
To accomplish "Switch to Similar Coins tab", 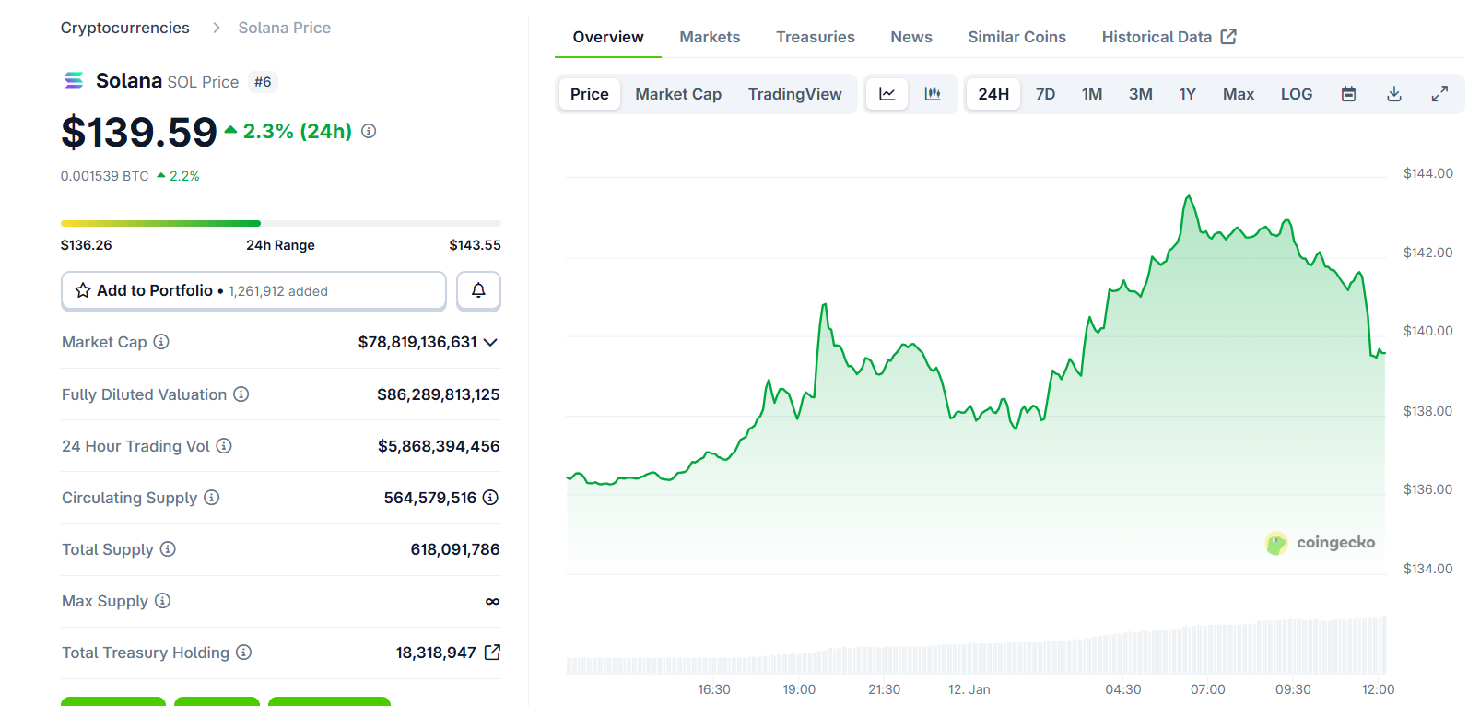I will tap(1016, 37).
